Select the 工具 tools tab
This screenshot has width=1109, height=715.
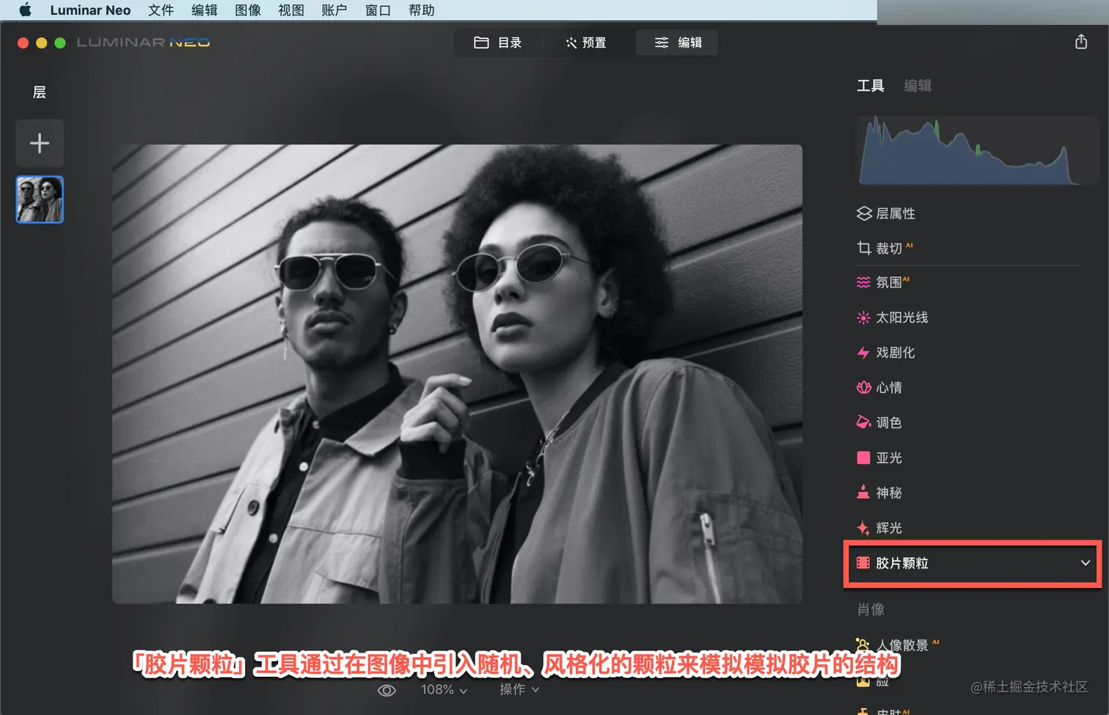point(871,86)
